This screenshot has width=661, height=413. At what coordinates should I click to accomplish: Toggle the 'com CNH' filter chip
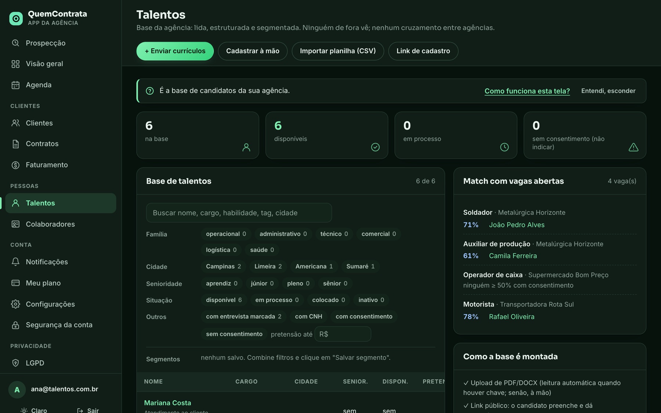click(x=308, y=316)
